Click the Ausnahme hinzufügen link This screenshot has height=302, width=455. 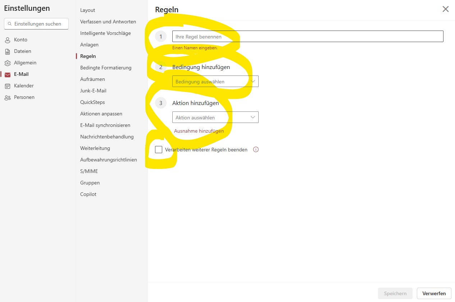[x=199, y=131]
